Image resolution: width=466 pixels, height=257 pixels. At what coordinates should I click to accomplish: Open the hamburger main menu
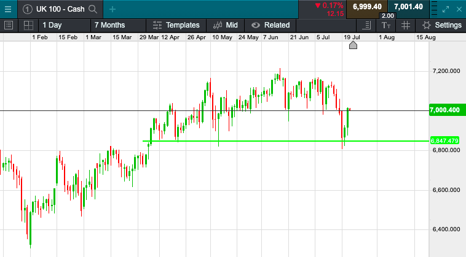point(7,9)
